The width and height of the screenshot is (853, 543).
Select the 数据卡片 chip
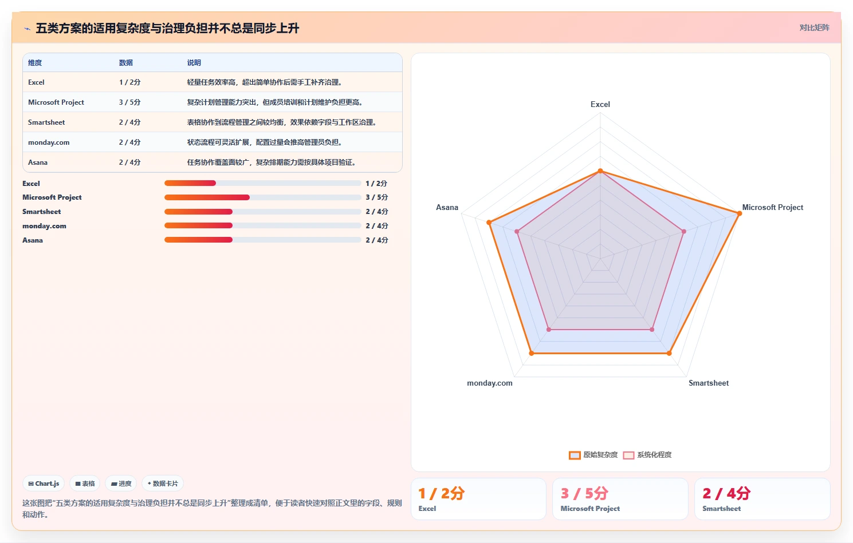click(x=163, y=483)
